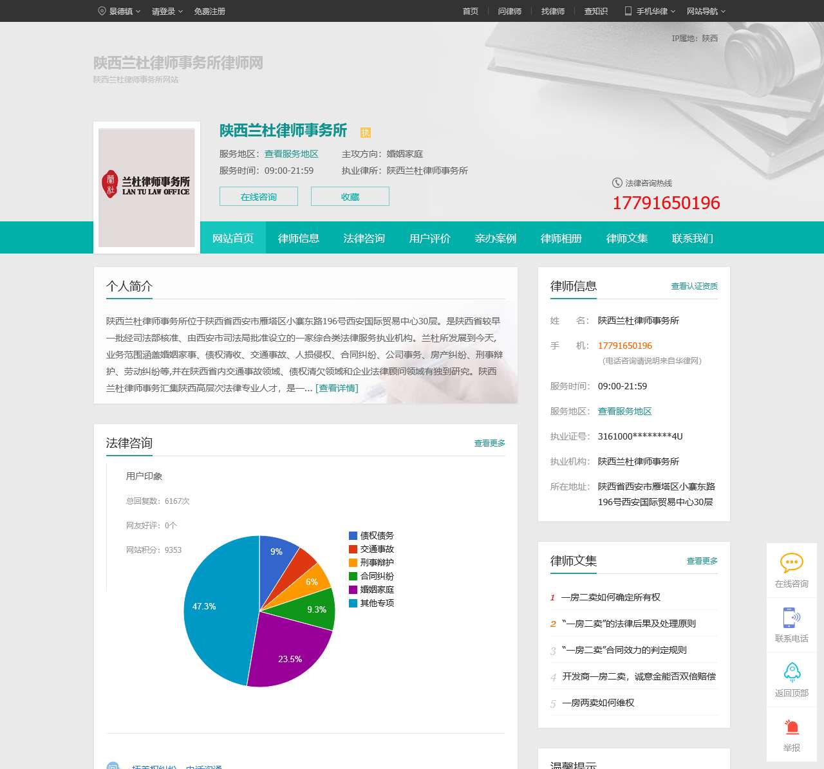Image resolution: width=824 pixels, height=769 pixels.
Task: Click 查看认证资质 link
Action: click(695, 286)
